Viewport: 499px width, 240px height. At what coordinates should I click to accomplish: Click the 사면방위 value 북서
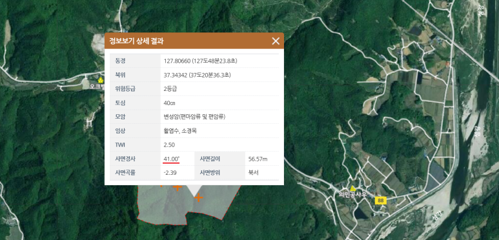(x=253, y=173)
